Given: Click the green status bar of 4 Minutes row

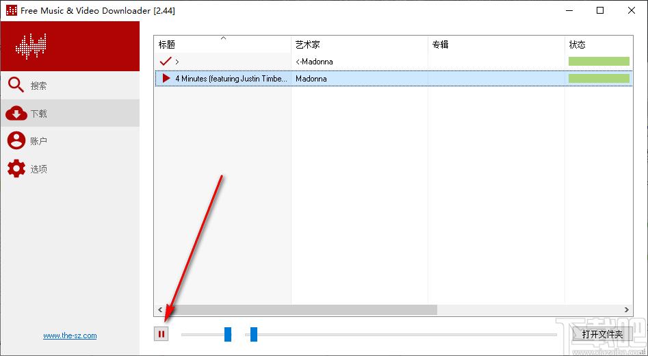Looking at the screenshot, I should 599,78.
